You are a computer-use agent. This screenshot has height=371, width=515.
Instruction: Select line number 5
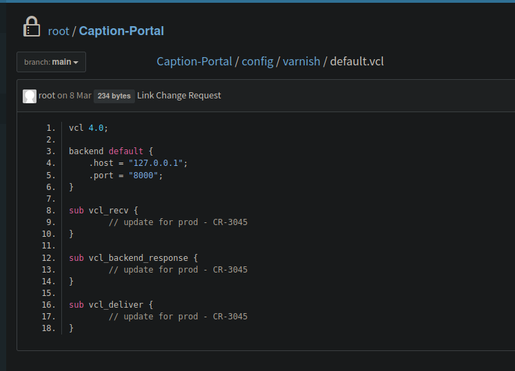coord(51,176)
